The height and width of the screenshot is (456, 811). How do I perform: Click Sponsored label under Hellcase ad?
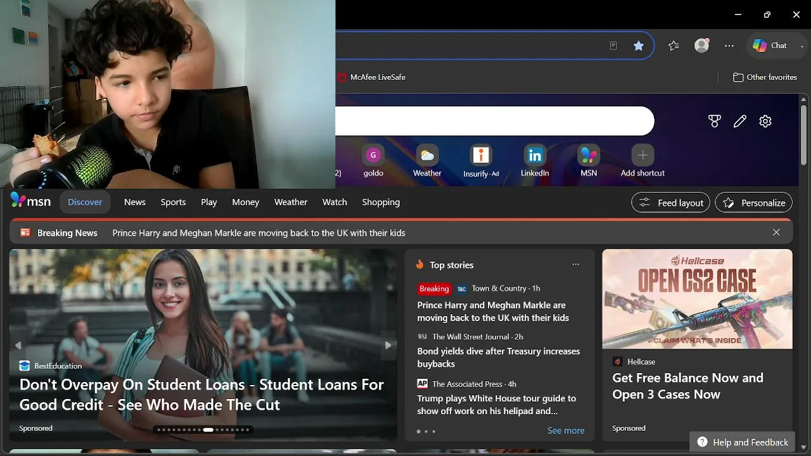(629, 428)
